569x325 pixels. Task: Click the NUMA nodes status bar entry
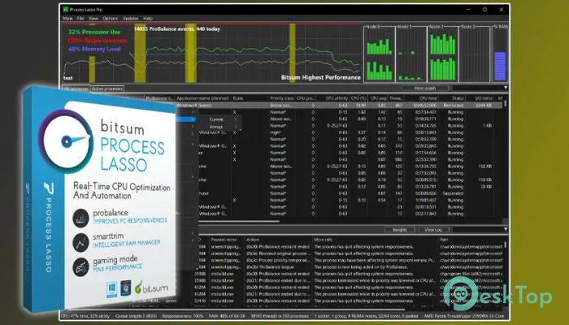tap(366, 316)
